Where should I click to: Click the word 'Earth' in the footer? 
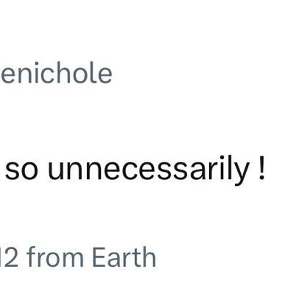click(124, 257)
